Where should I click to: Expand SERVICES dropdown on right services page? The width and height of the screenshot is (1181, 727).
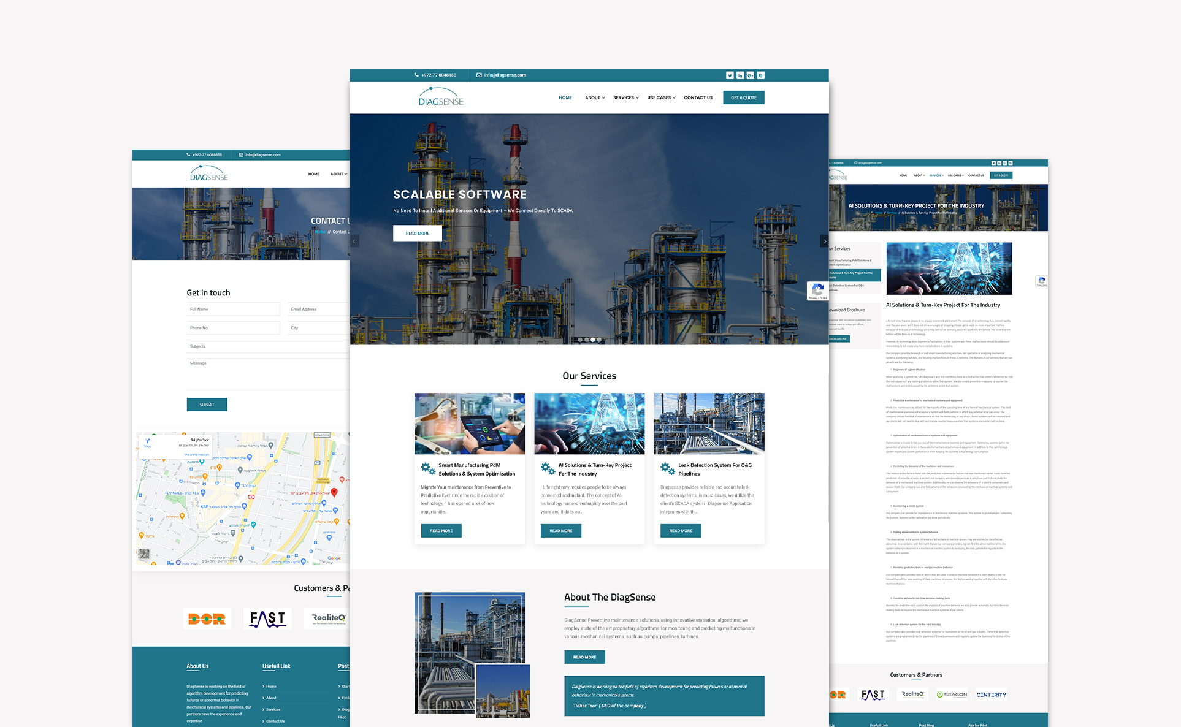936,175
